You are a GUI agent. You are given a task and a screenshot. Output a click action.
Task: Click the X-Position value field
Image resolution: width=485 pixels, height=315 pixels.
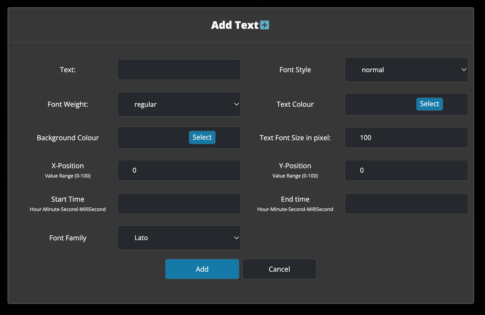[179, 170]
